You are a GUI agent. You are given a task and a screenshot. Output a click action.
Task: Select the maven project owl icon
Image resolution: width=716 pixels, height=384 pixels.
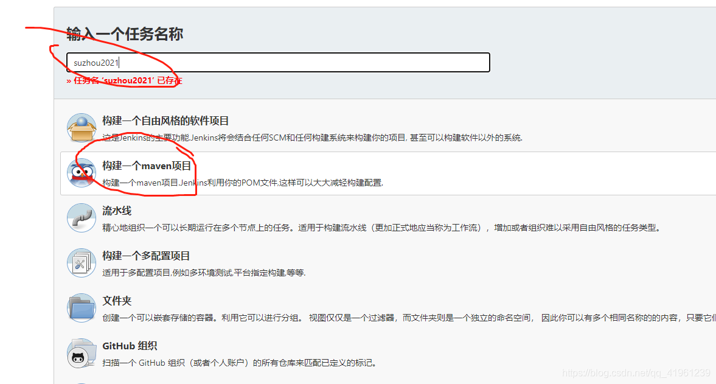click(82, 173)
